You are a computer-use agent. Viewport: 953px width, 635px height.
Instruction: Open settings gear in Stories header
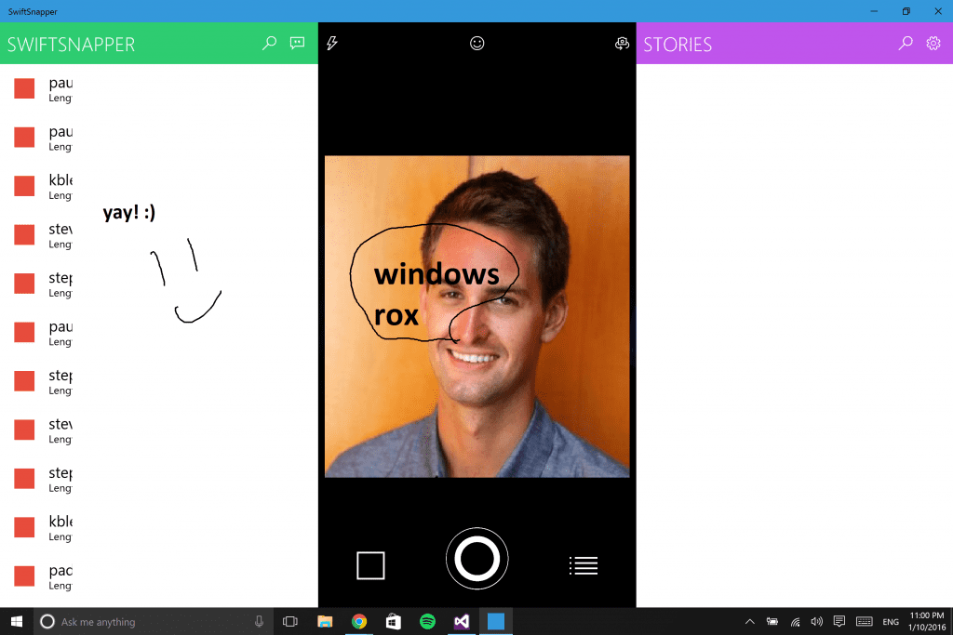(x=933, y=43)
